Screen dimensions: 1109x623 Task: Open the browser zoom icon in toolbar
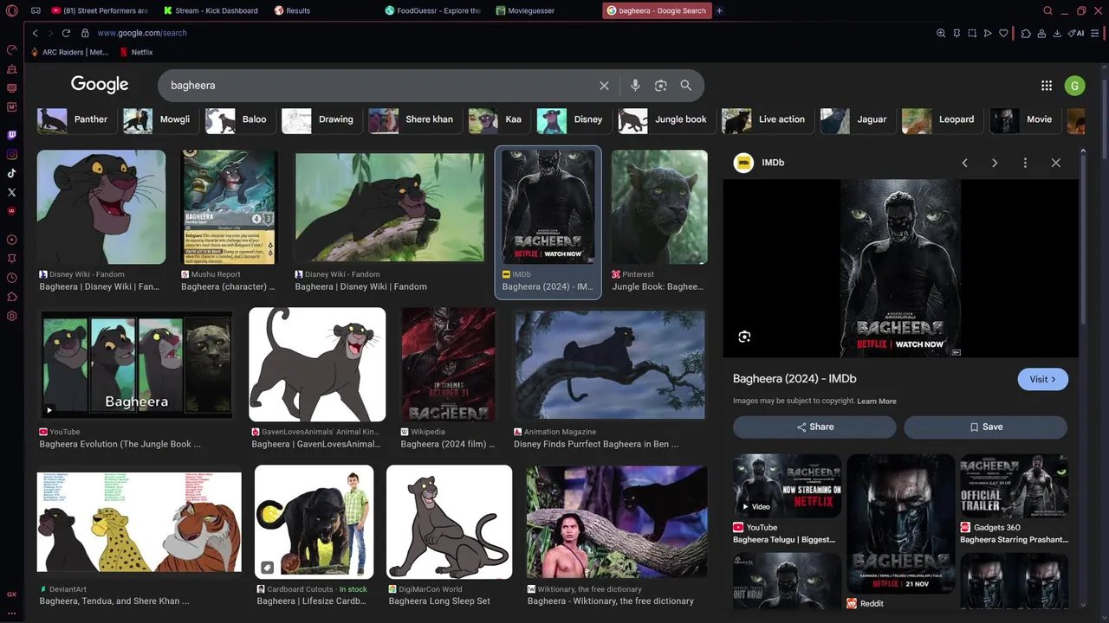point(941,33)
